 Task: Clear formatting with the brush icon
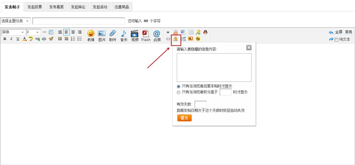tap(51, 39)
